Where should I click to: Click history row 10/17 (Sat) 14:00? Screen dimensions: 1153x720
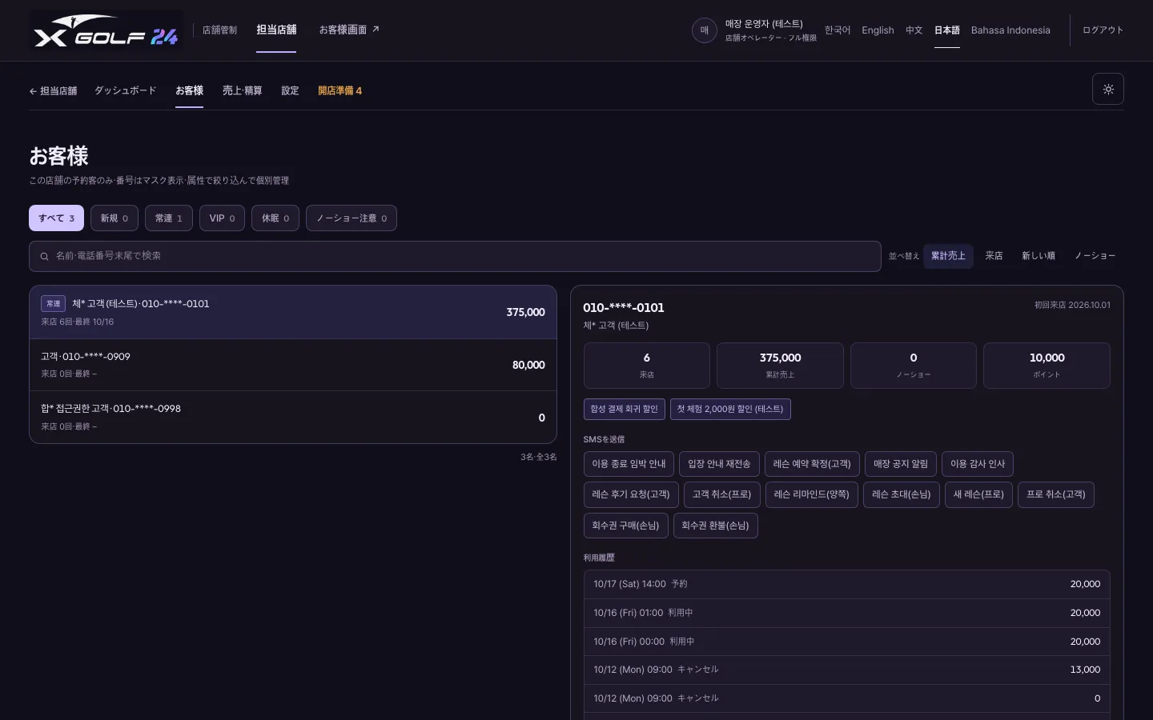pos(846,585)
